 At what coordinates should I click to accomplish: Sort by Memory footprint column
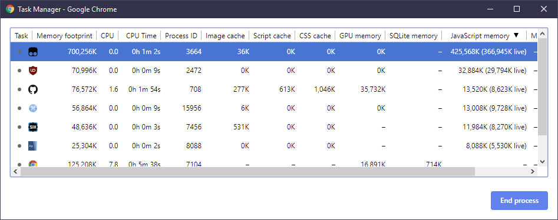click(65, 35)
